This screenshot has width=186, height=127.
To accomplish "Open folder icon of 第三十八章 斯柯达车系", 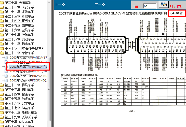I will (2, 112).
